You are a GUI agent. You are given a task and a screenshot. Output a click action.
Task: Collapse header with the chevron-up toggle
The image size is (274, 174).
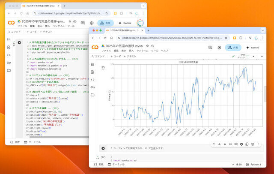[262, 57]
